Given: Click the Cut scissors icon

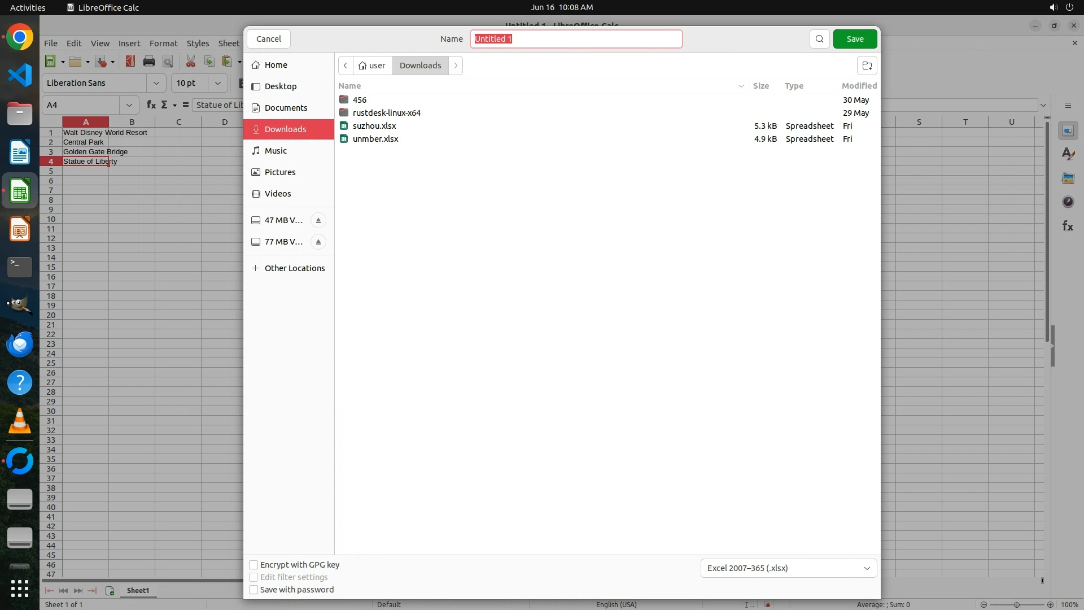Looking at the screenshot, I should [x=190, y=62].
